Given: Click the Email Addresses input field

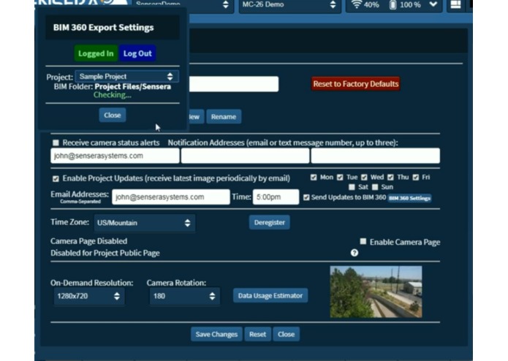Looking at the screenshot, I should coord(171,197).
